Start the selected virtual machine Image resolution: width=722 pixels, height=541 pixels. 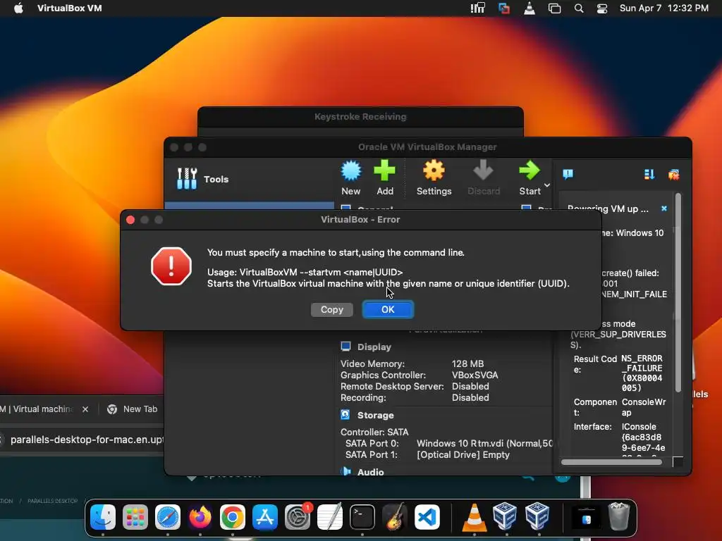[x=530, y=178]
